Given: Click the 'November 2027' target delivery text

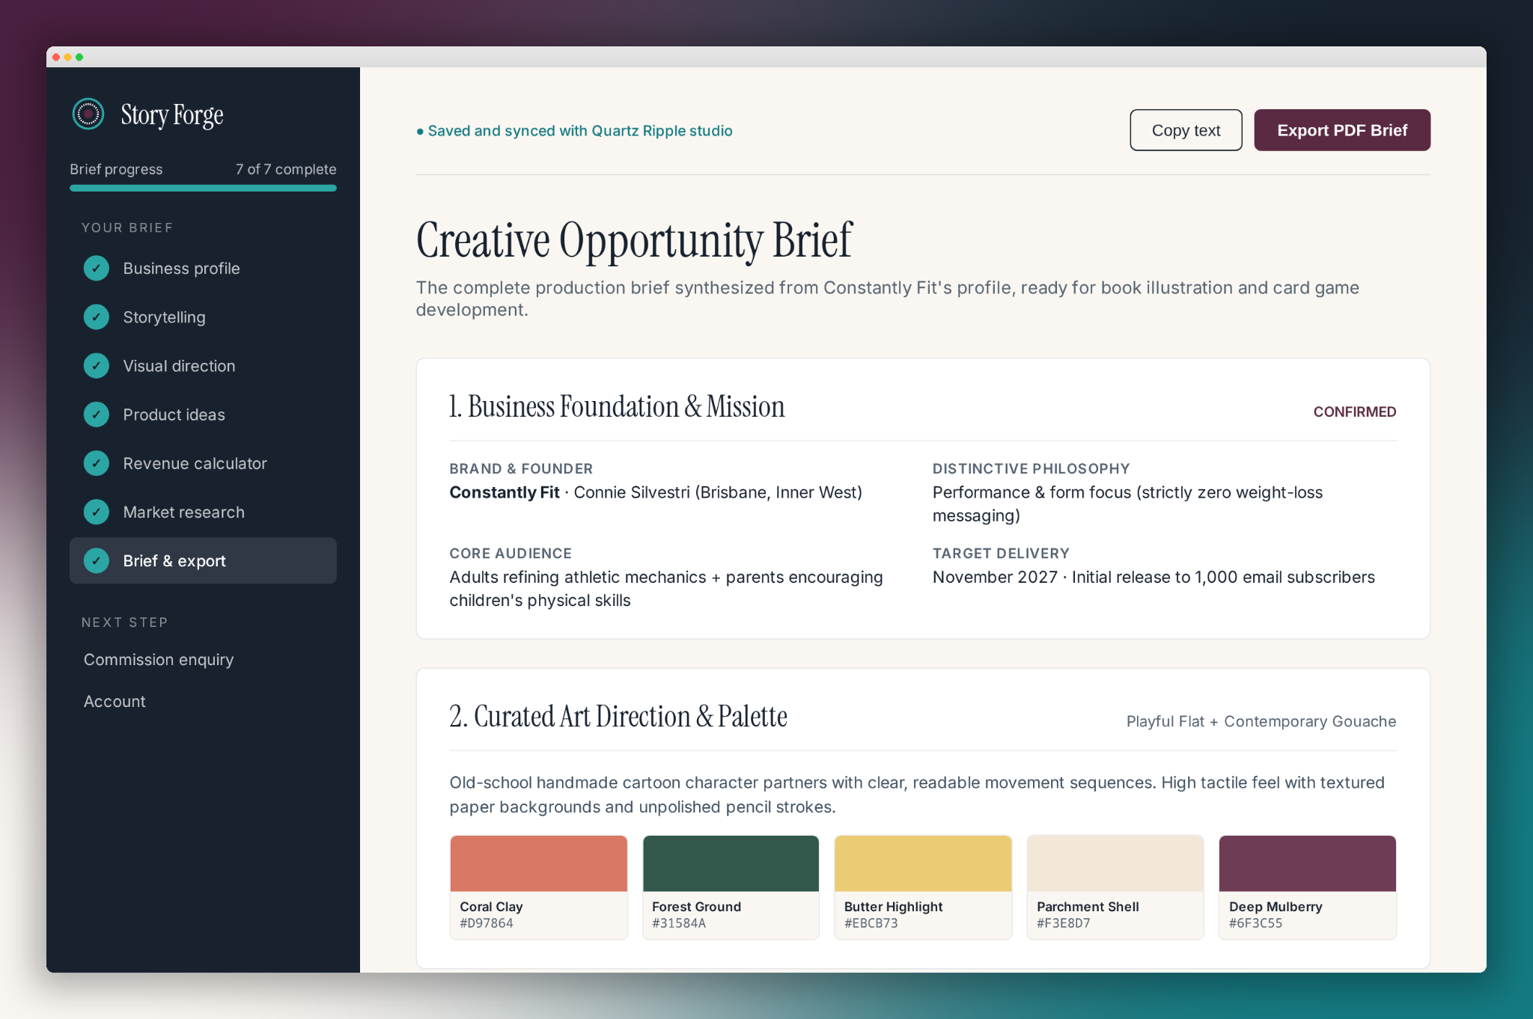Looking at the screenshot, I should tap(995, 577).
